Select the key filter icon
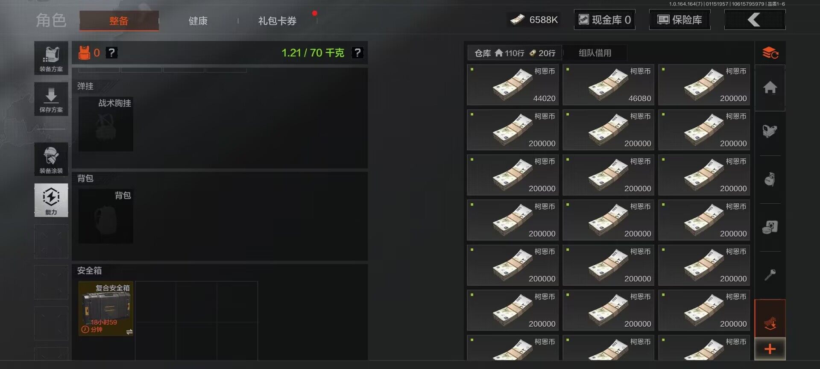This screenshot has width=820, height=369. [770, 275]
